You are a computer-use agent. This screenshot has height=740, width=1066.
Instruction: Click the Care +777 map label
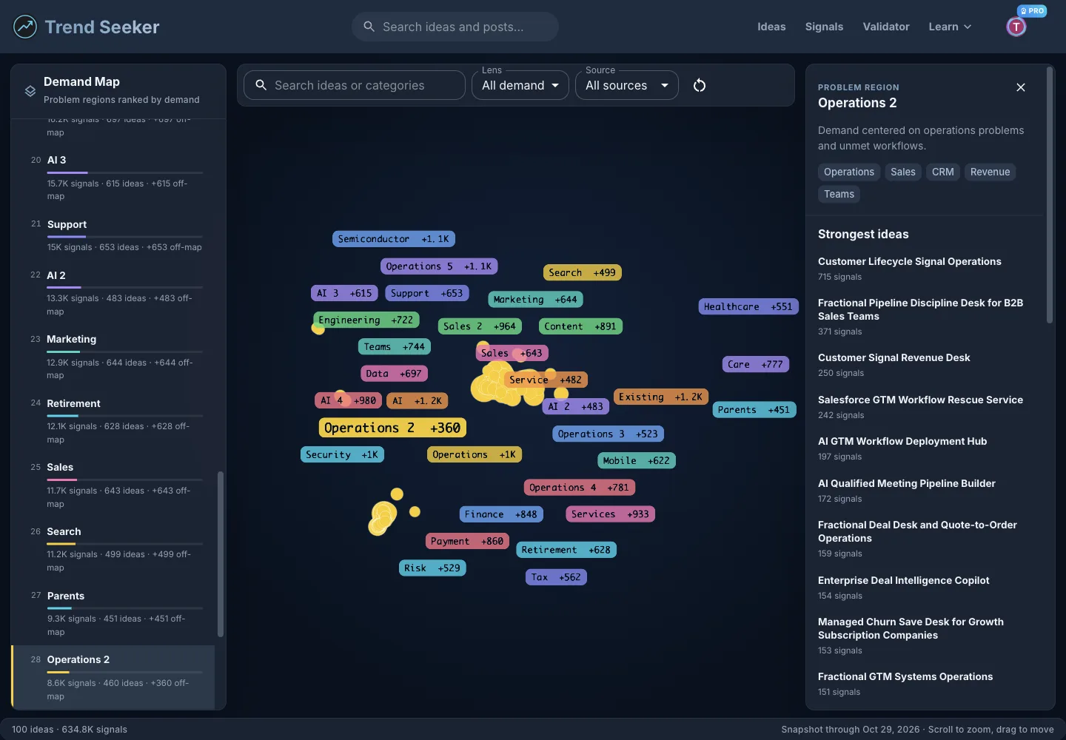coord(755,364)
